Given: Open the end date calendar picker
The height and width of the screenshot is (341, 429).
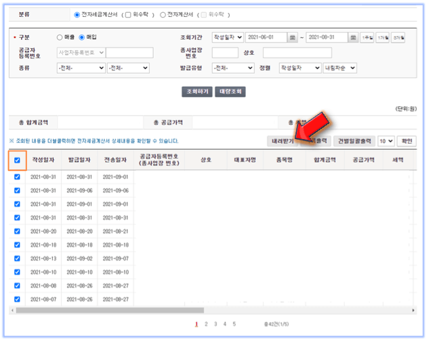Looking at the screenshot, I should coord(353,37).
